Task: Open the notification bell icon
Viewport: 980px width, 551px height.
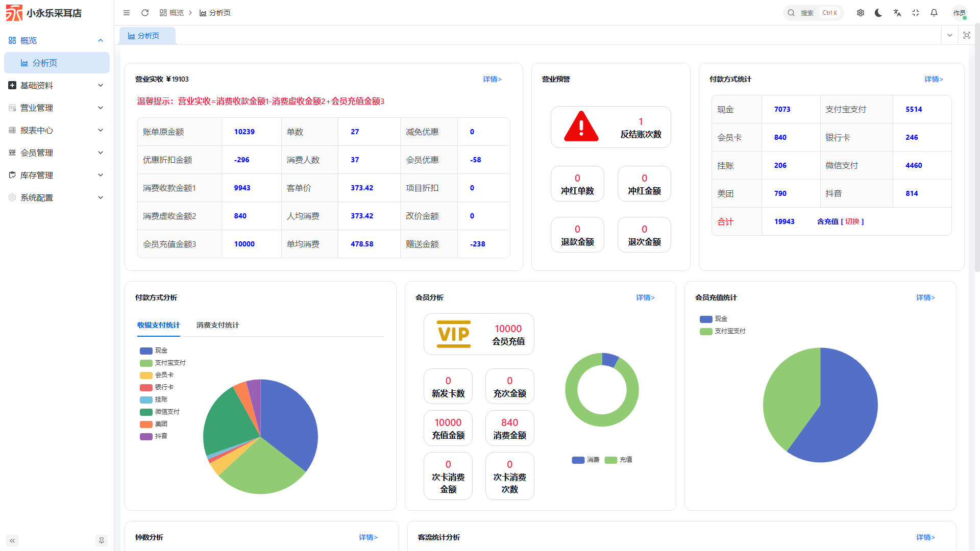Action: point(934,13)
